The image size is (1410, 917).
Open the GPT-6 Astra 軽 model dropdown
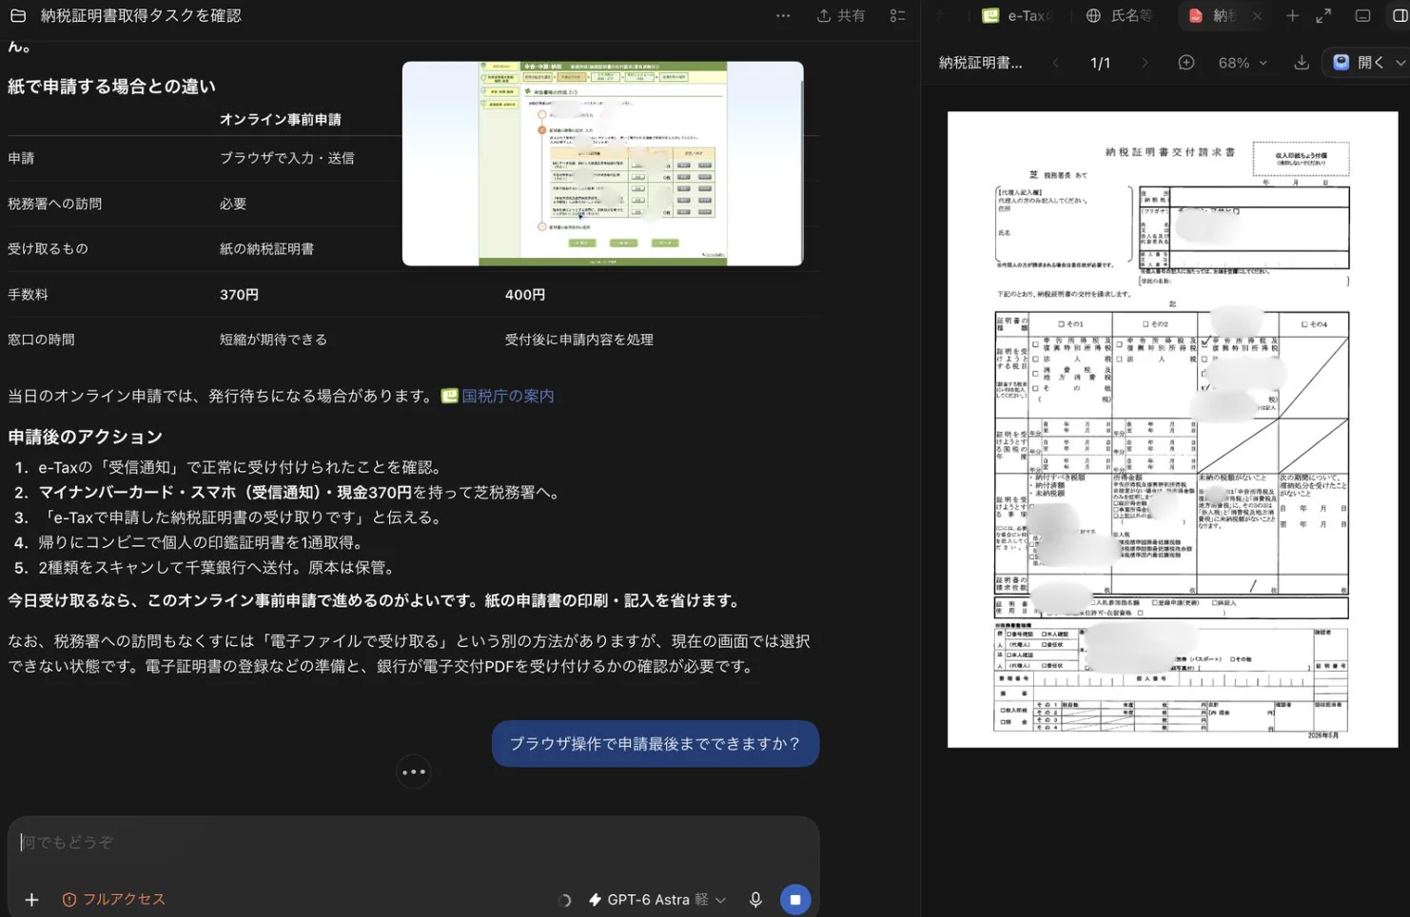(x=656, y=900)
